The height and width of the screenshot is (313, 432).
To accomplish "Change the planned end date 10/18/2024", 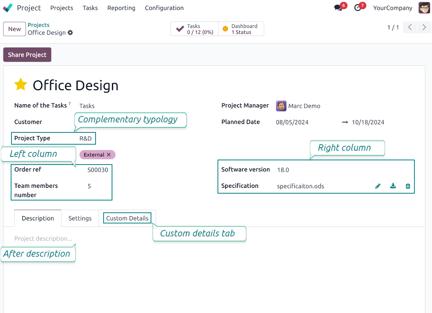I will point(368,122).
